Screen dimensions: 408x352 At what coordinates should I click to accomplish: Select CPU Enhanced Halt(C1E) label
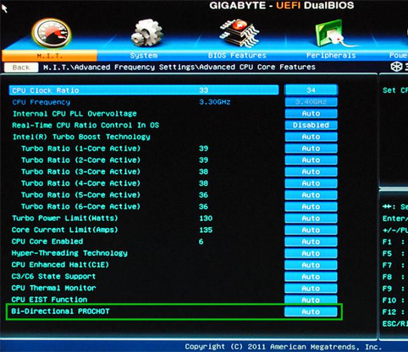[x=60, y=265]
